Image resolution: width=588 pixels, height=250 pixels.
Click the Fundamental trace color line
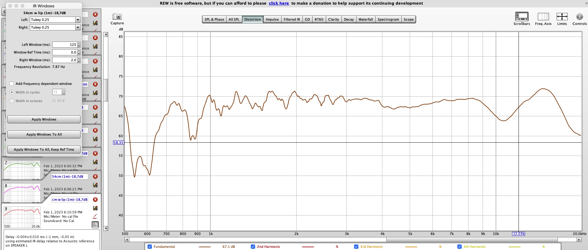[205, 247]
